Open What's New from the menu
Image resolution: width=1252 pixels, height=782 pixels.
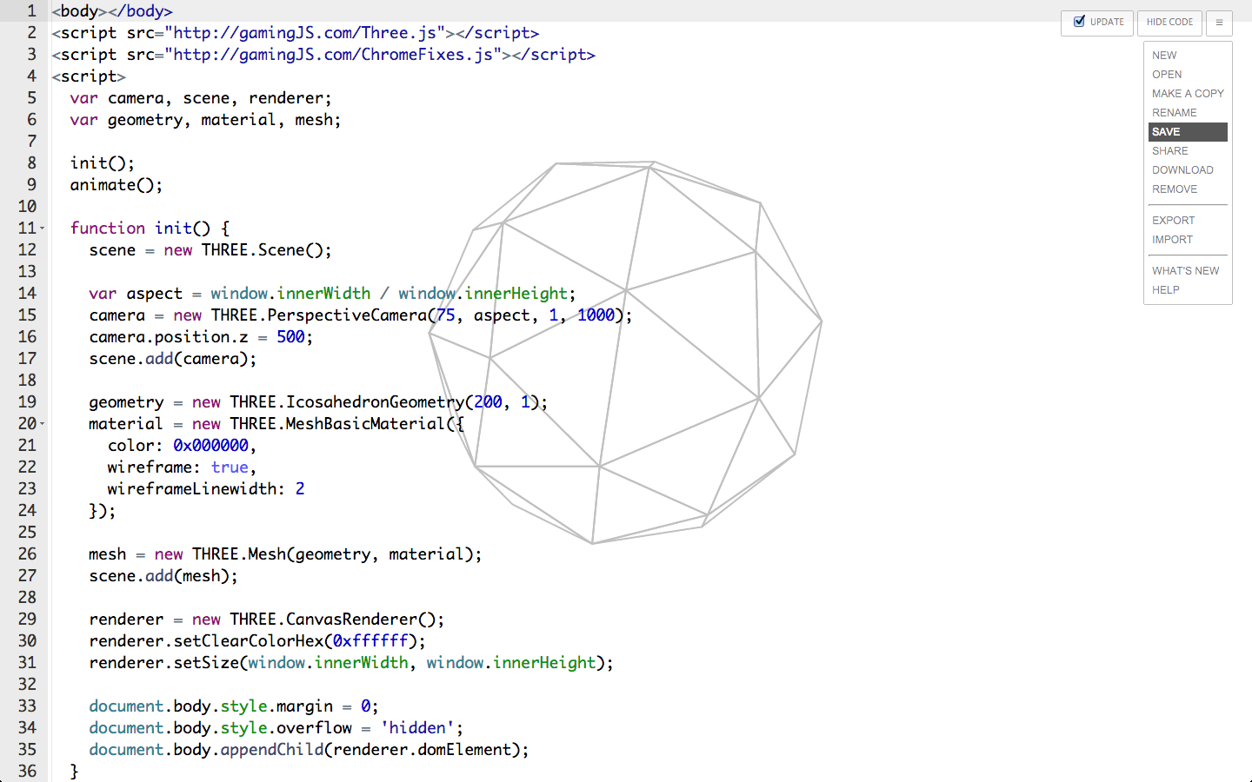pos(1186,271)
